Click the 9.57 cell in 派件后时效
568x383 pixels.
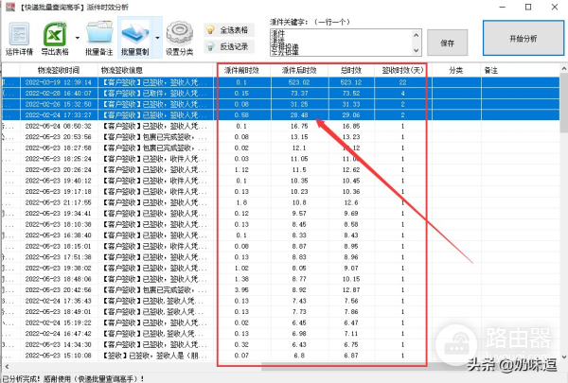[x=299, y=213]
